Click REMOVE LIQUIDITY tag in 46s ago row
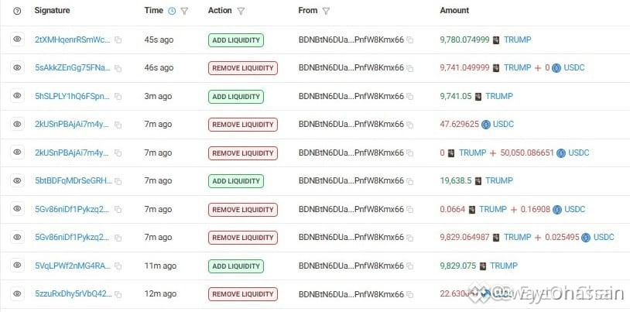 [x=243, y=68]
